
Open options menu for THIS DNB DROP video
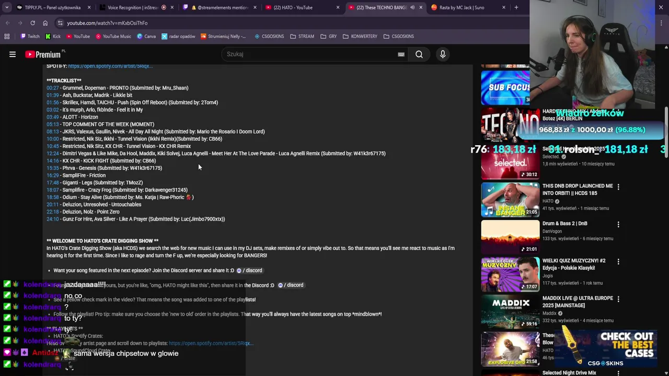[618, 187]
